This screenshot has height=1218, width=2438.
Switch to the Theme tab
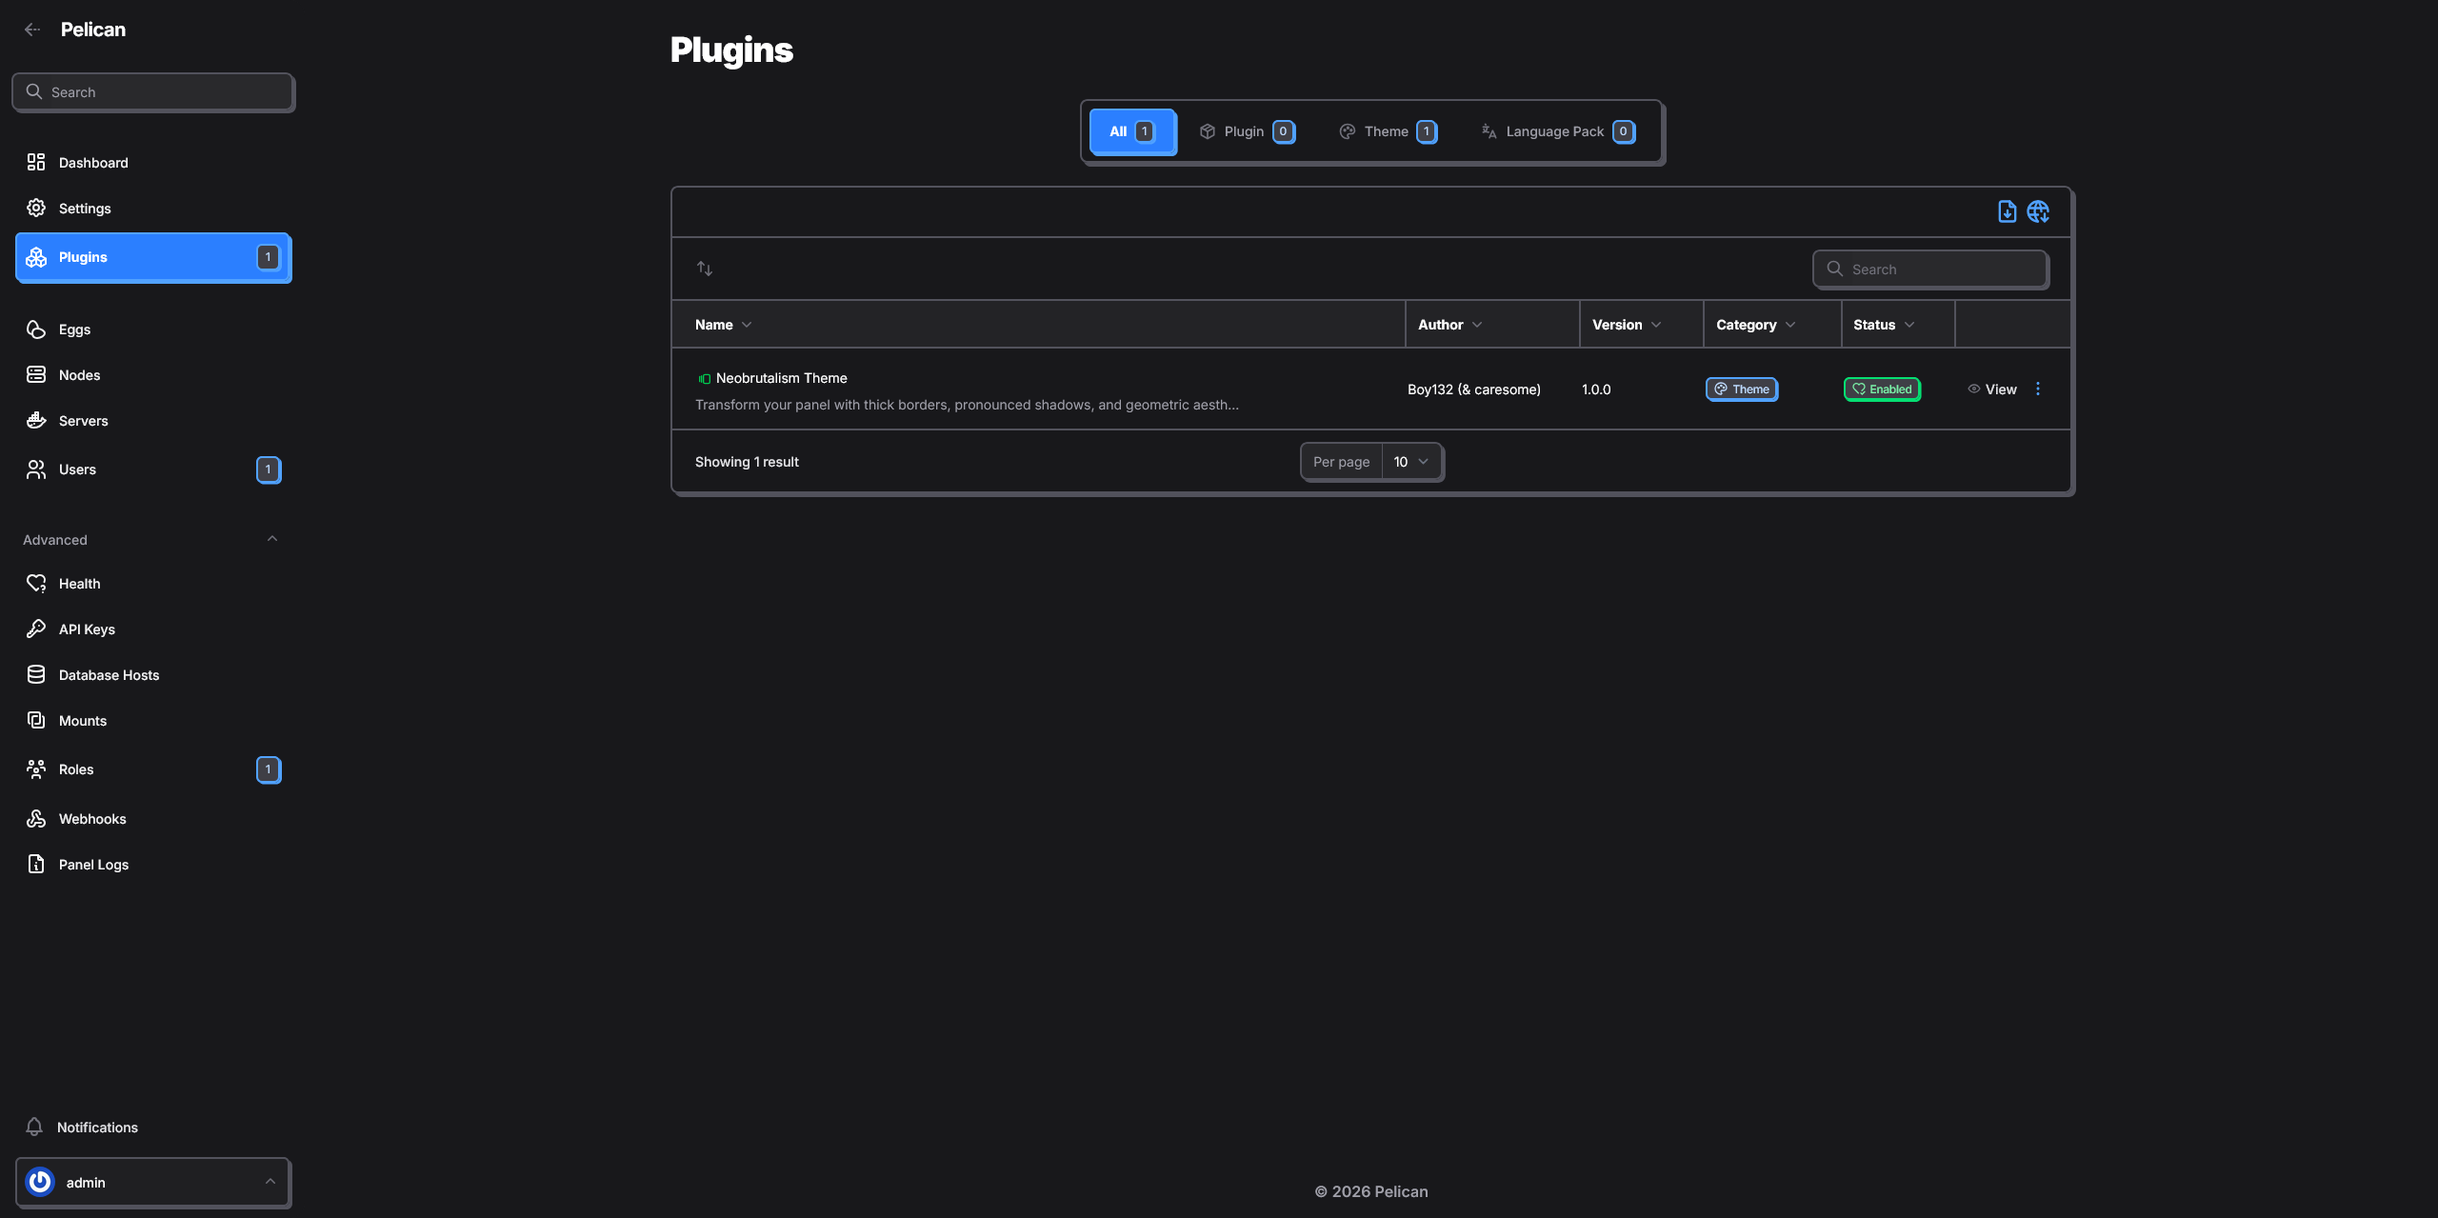1388,131
